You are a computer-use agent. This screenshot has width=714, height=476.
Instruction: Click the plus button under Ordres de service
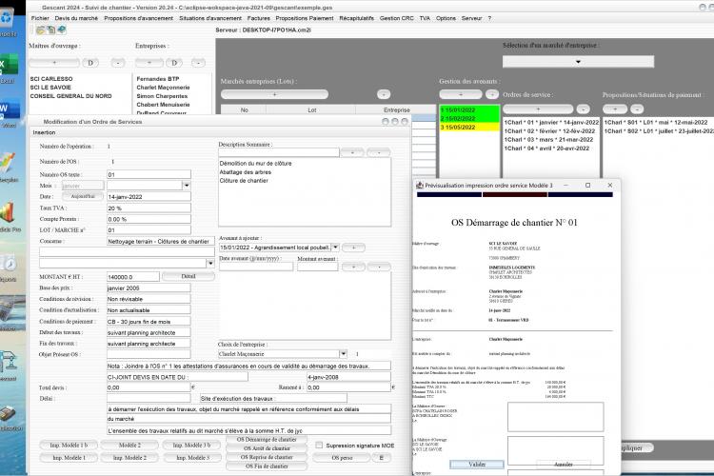pyautogui.click(x=538, y=109)
